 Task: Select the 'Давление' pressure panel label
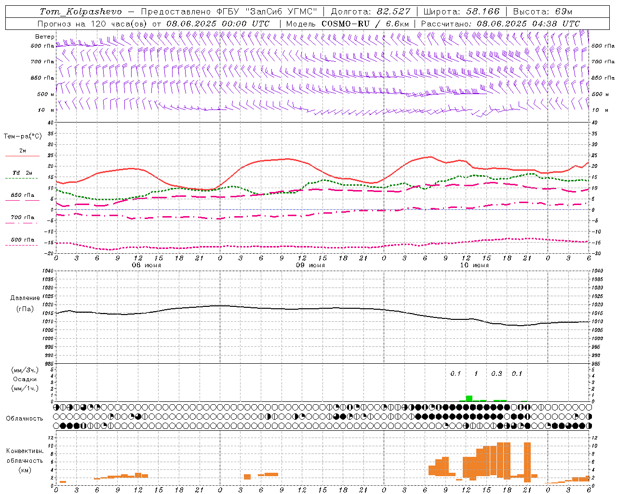coord(25,298)
